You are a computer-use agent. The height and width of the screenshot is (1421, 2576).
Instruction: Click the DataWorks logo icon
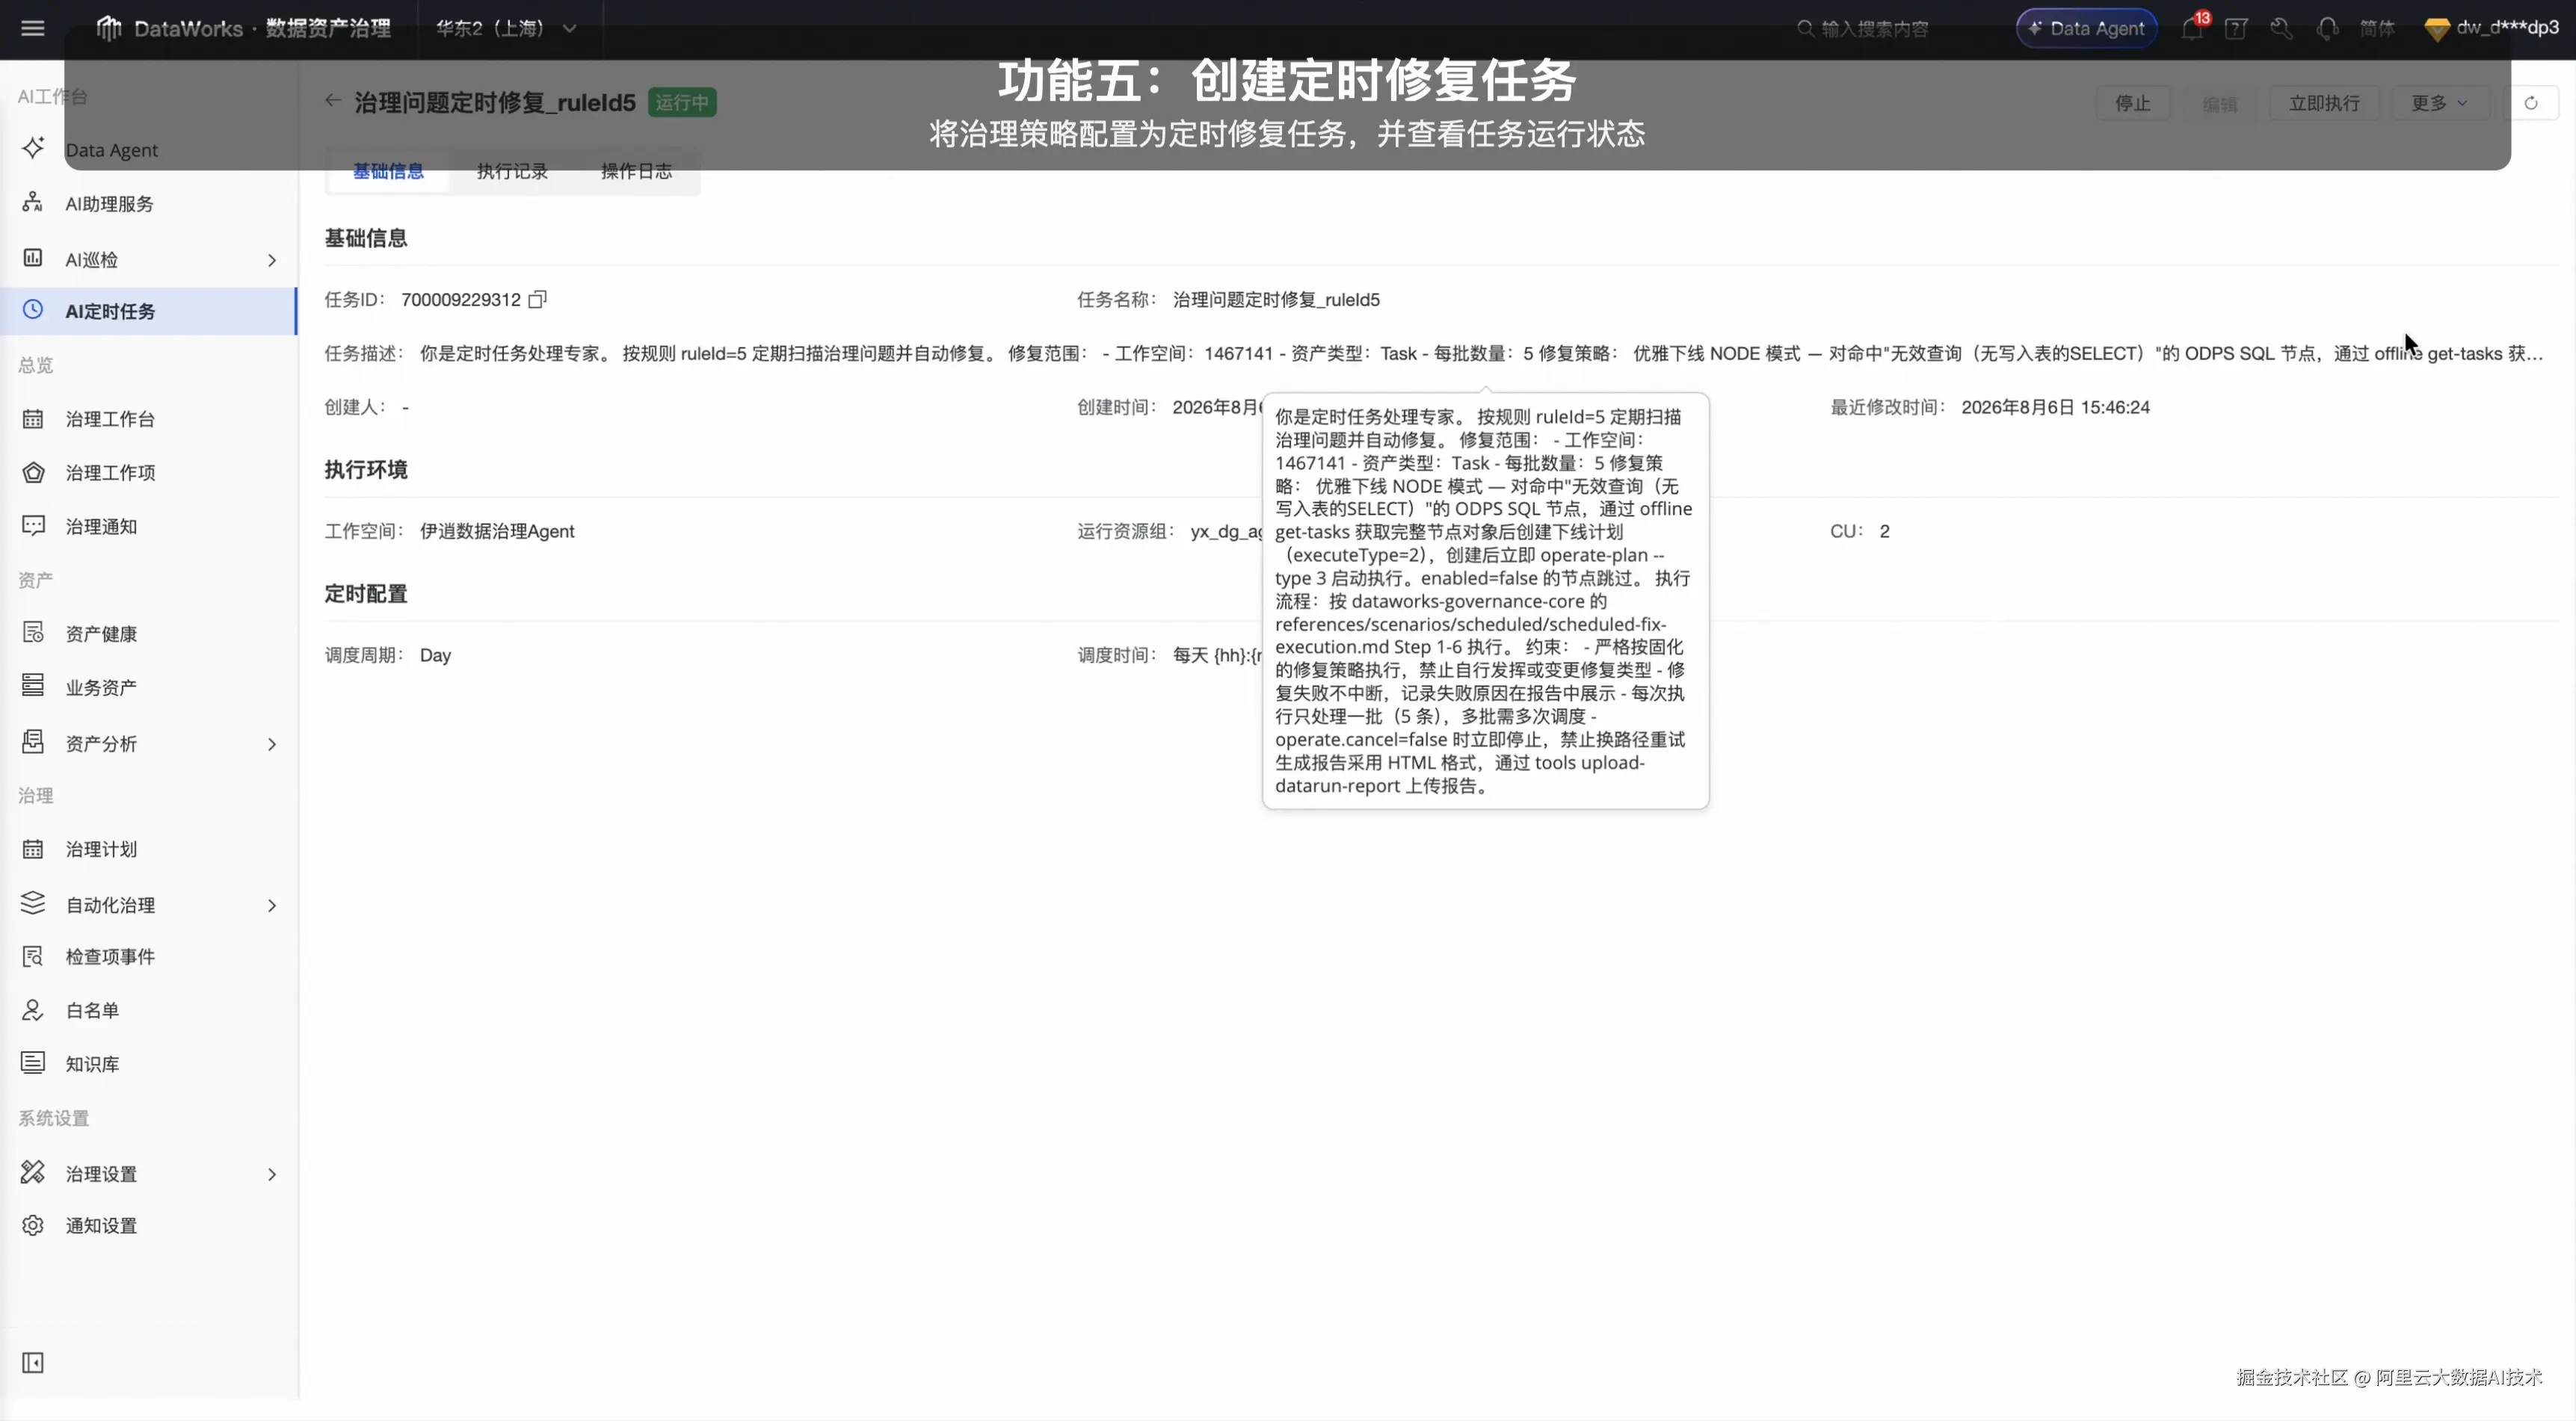coord(108,28)
